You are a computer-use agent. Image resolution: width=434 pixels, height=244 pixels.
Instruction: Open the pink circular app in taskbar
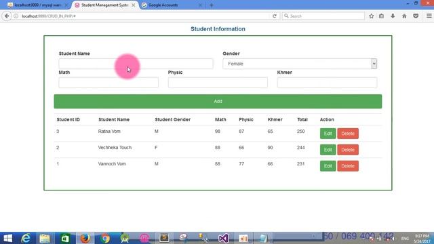pyautogui.click(x=144, y=238)
